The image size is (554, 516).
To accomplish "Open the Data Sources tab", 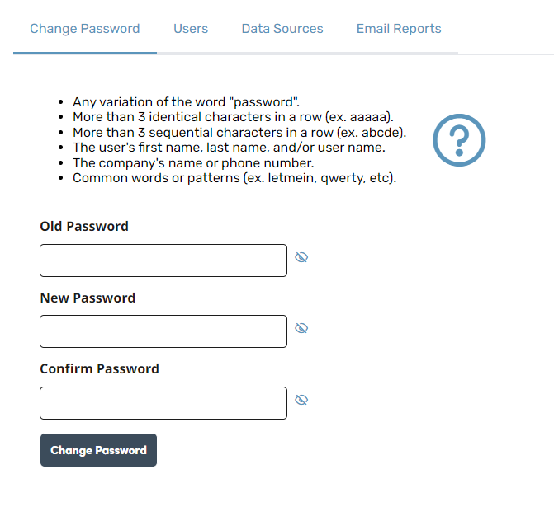I will coord(282,29).
